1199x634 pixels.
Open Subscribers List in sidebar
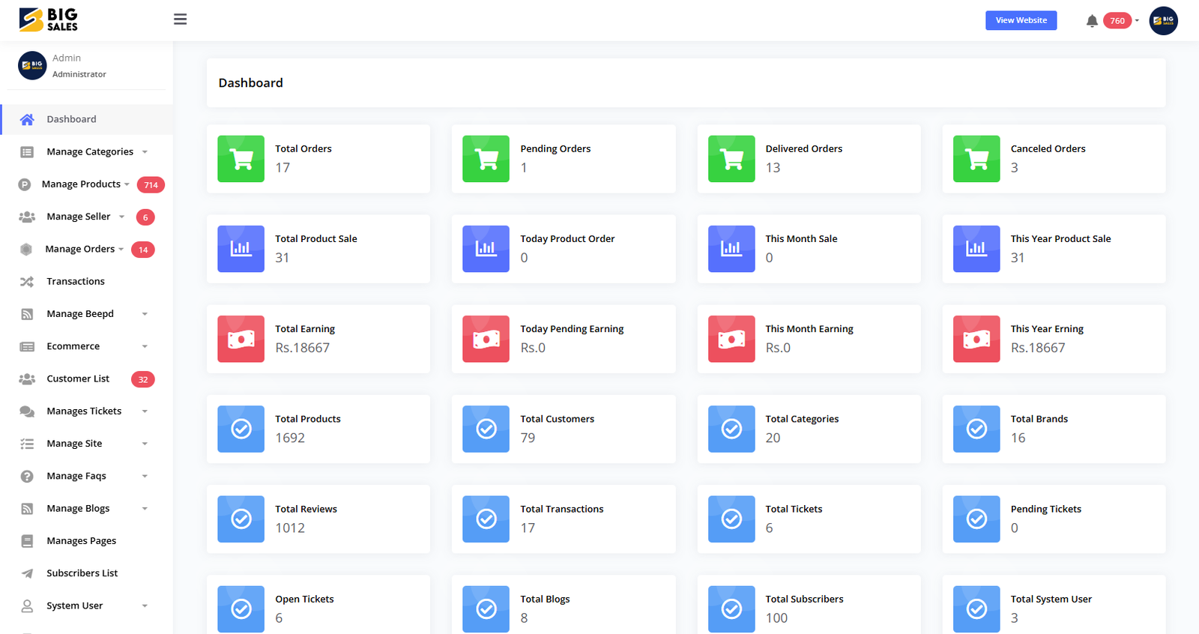click(x=82, y=573)
